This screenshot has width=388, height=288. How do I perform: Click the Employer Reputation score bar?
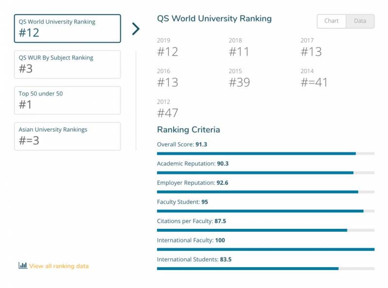(x=265, y=192)
